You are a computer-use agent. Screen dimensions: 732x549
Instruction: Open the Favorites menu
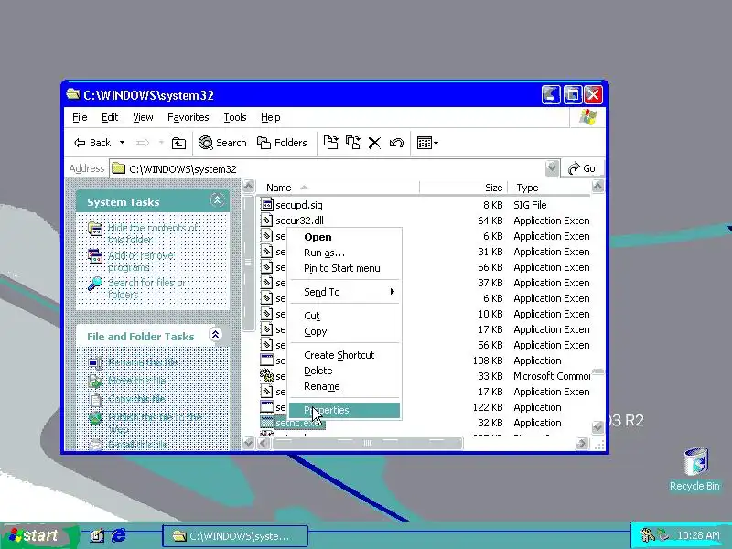[188, 117]
